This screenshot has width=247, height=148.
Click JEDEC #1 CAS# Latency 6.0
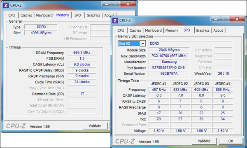(159, 95)
